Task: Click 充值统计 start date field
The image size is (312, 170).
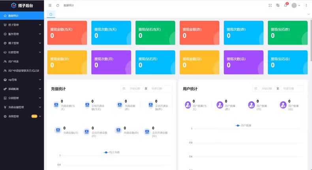Action: (x=135, y=89)
